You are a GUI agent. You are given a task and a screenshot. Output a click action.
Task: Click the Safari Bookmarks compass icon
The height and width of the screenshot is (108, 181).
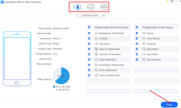[x=96, y=60]
